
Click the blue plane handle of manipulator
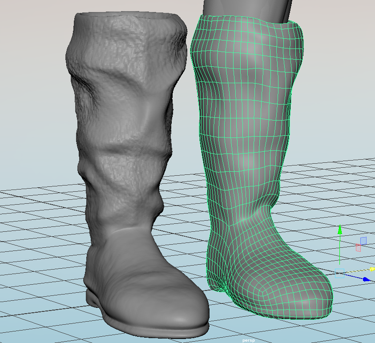point(363,241)
